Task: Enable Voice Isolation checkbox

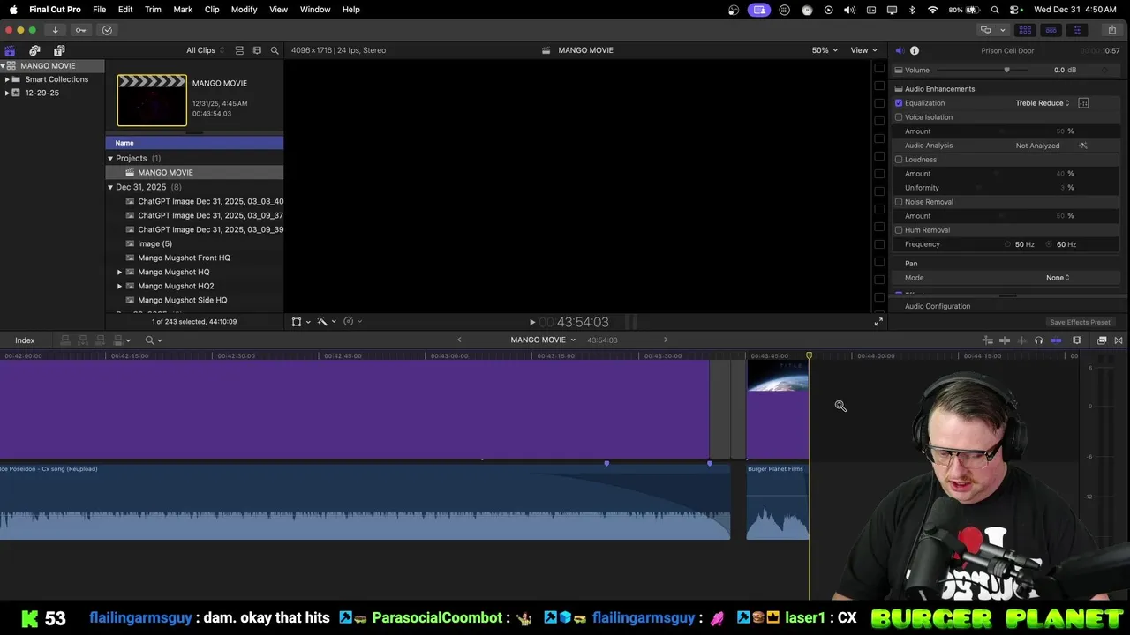Action: point(899,117)
